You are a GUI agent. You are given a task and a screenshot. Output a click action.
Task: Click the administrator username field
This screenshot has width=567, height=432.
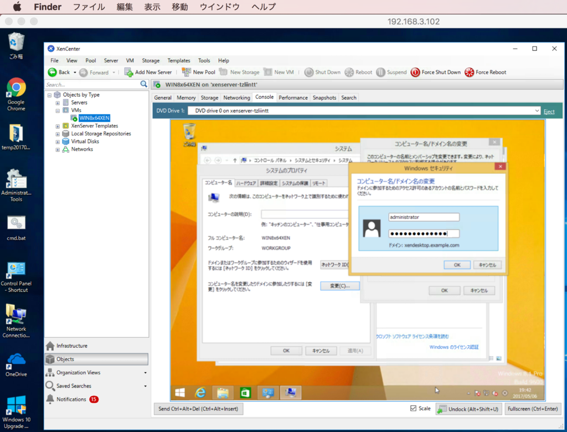click(x=424, y=217)
